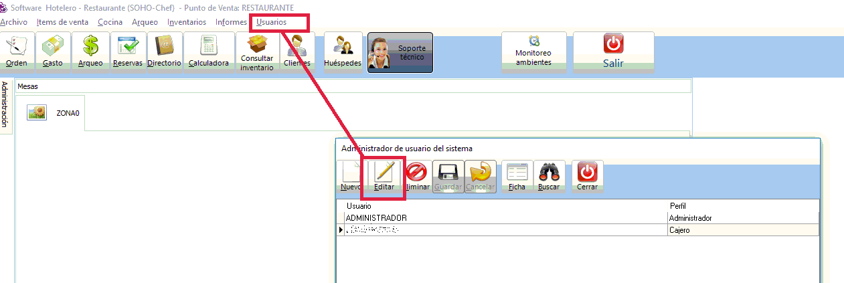Open the Huéspedes guests icon
This screenshot has height=283, width=844.
click(x=343, y=52)
